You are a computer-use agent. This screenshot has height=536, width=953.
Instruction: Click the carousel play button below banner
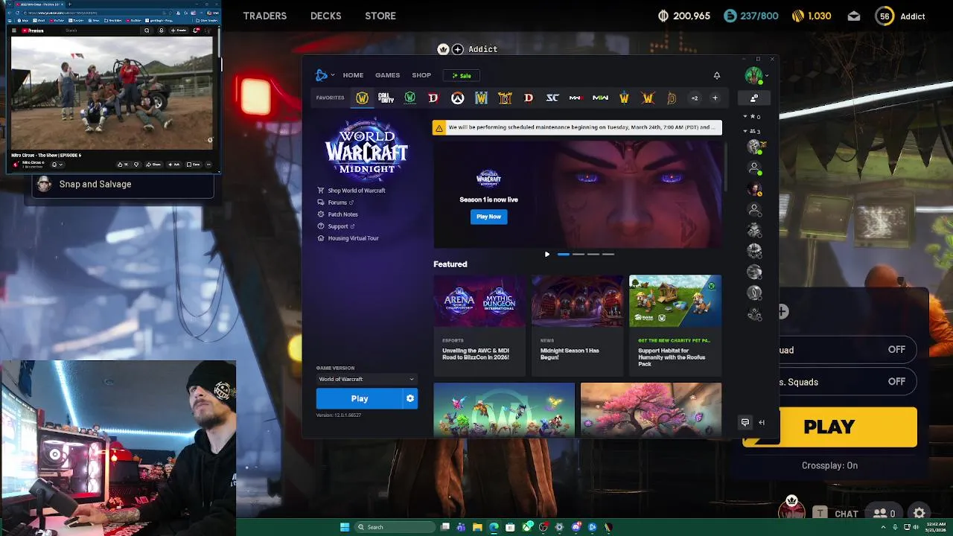pyautogui.click(x=547, y=255)
